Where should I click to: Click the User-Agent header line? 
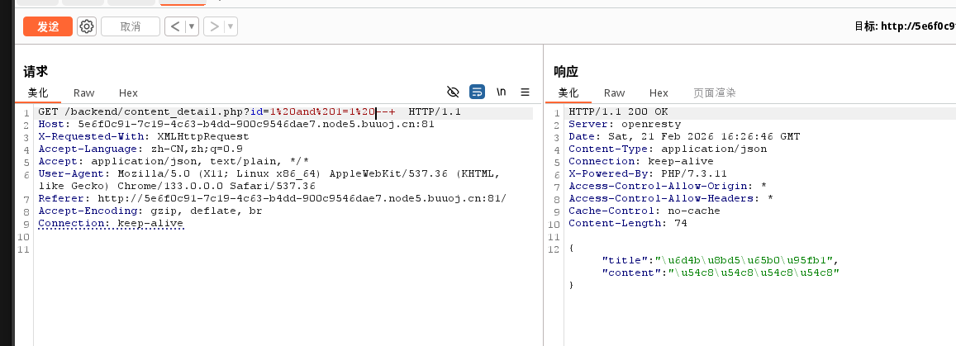tap(269, 180)
